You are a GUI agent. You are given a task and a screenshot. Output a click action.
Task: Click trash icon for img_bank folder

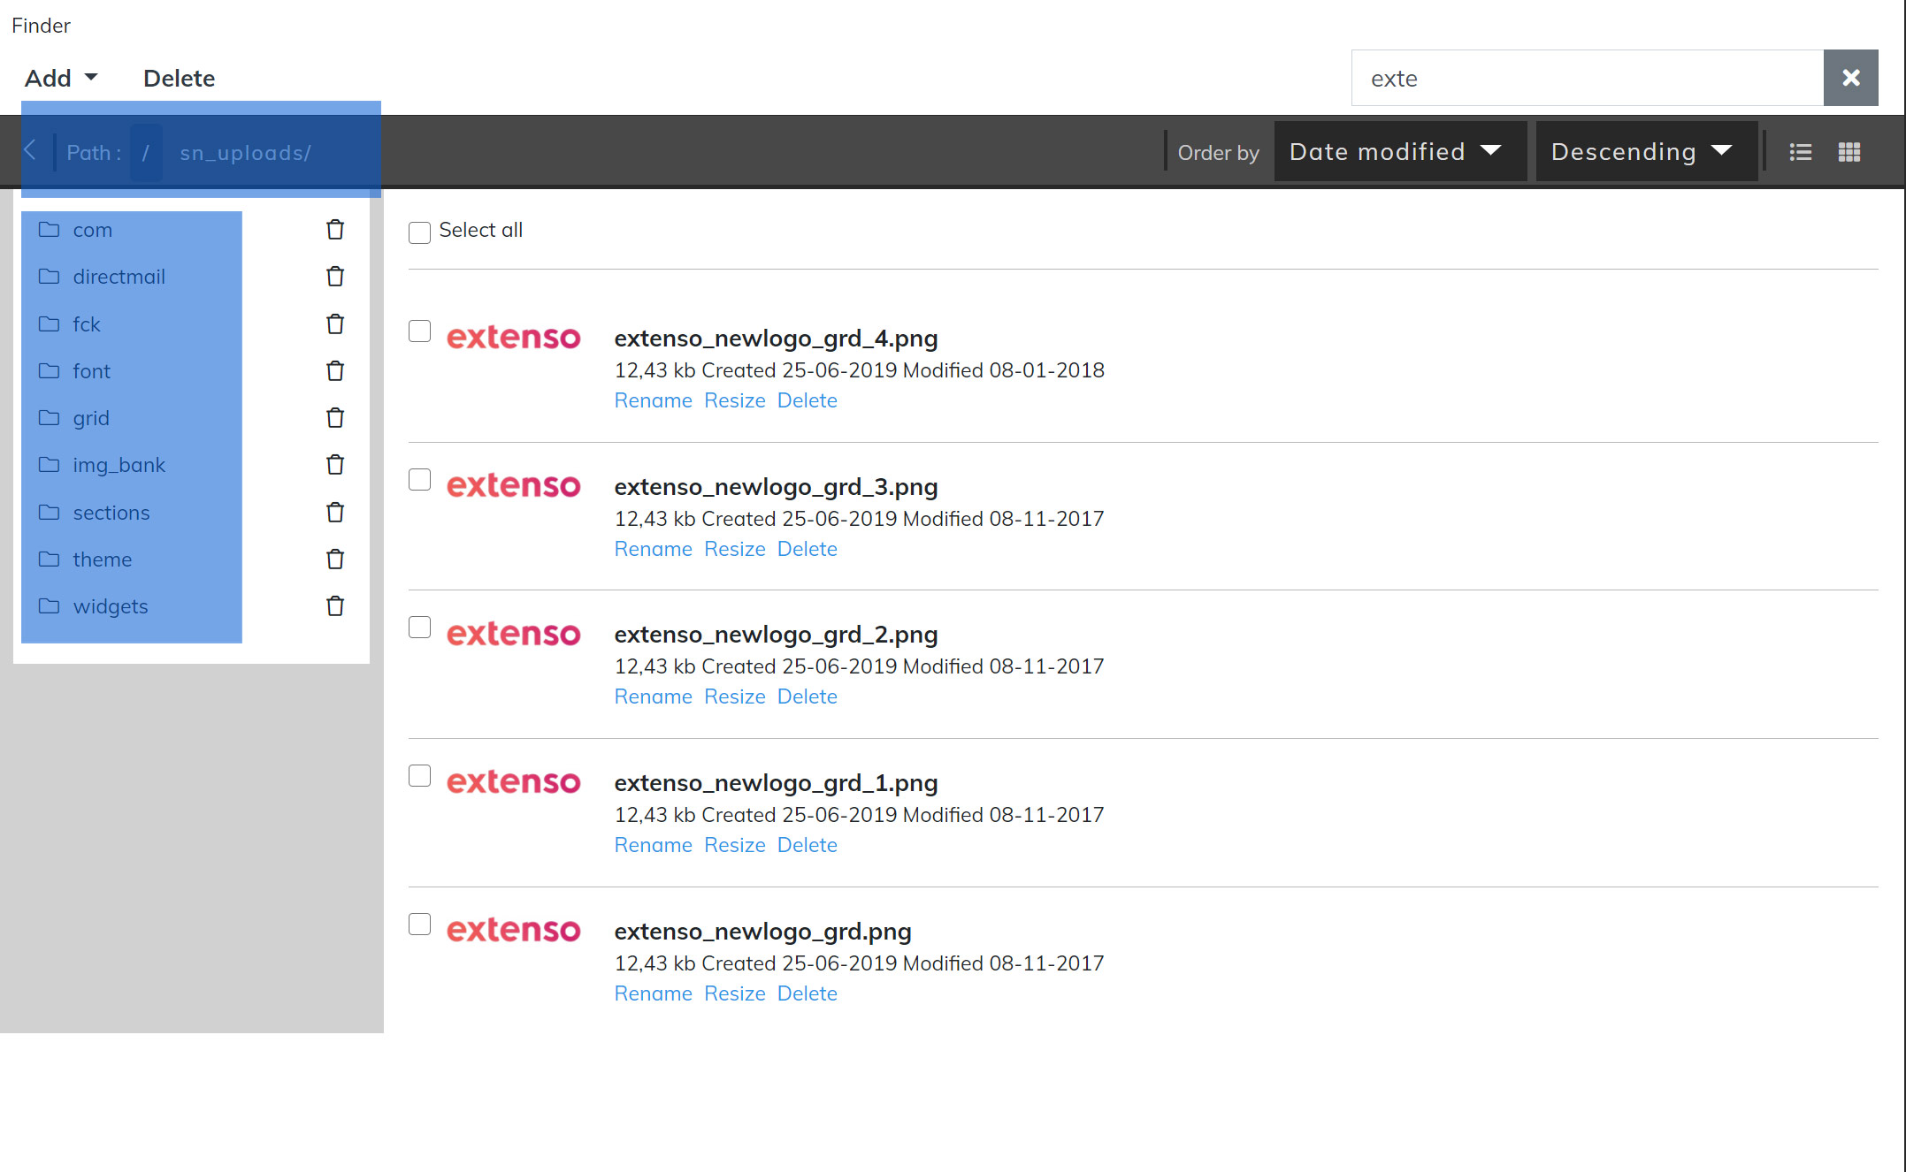[335, 465]
